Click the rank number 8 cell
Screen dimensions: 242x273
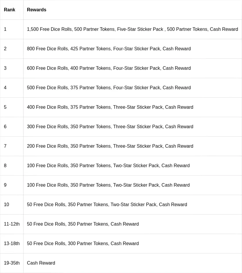point(5,166)
